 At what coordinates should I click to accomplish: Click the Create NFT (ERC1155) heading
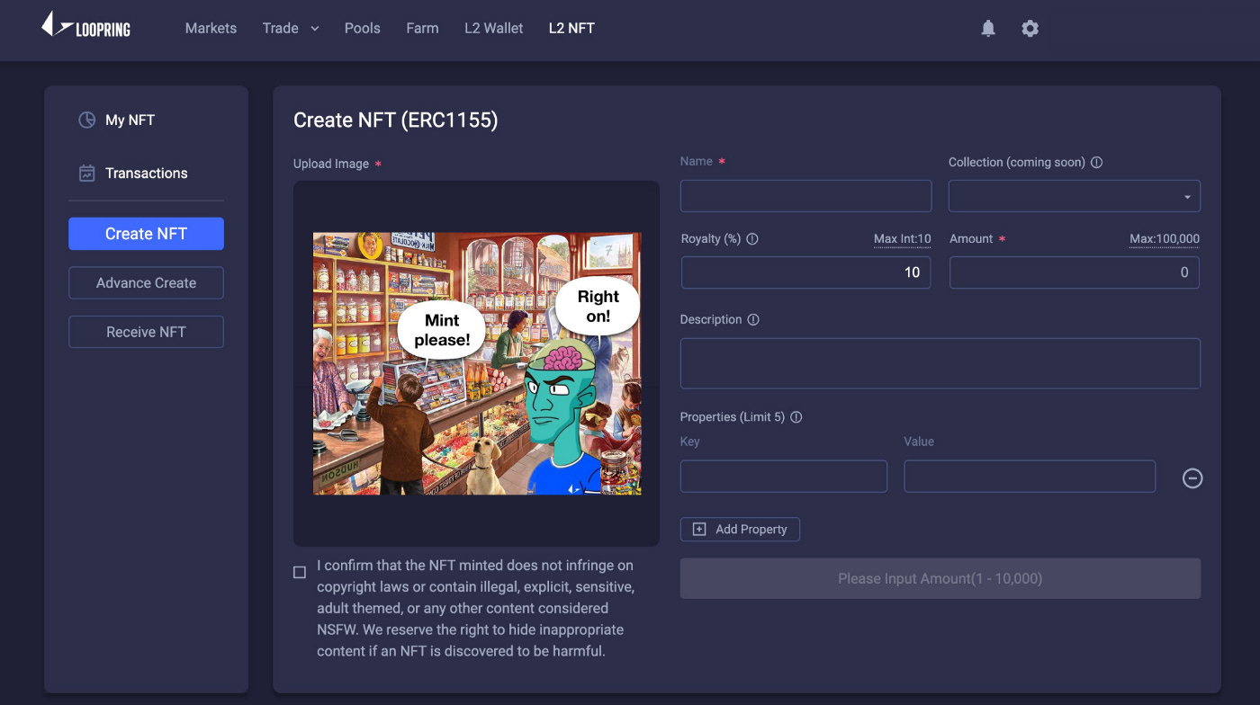[x=396, y=120]
